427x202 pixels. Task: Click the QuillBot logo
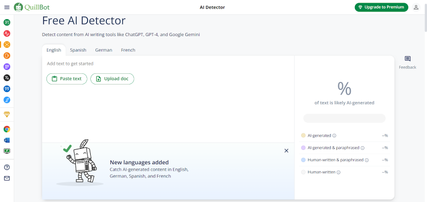[32, 7]
